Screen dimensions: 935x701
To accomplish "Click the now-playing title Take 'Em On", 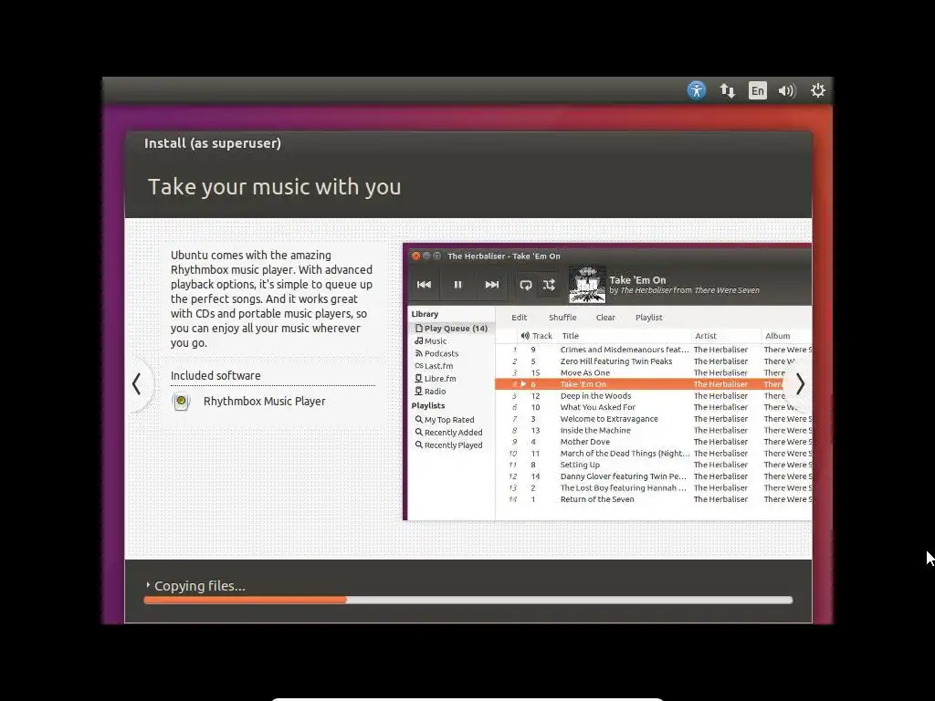I will point(637,279).
